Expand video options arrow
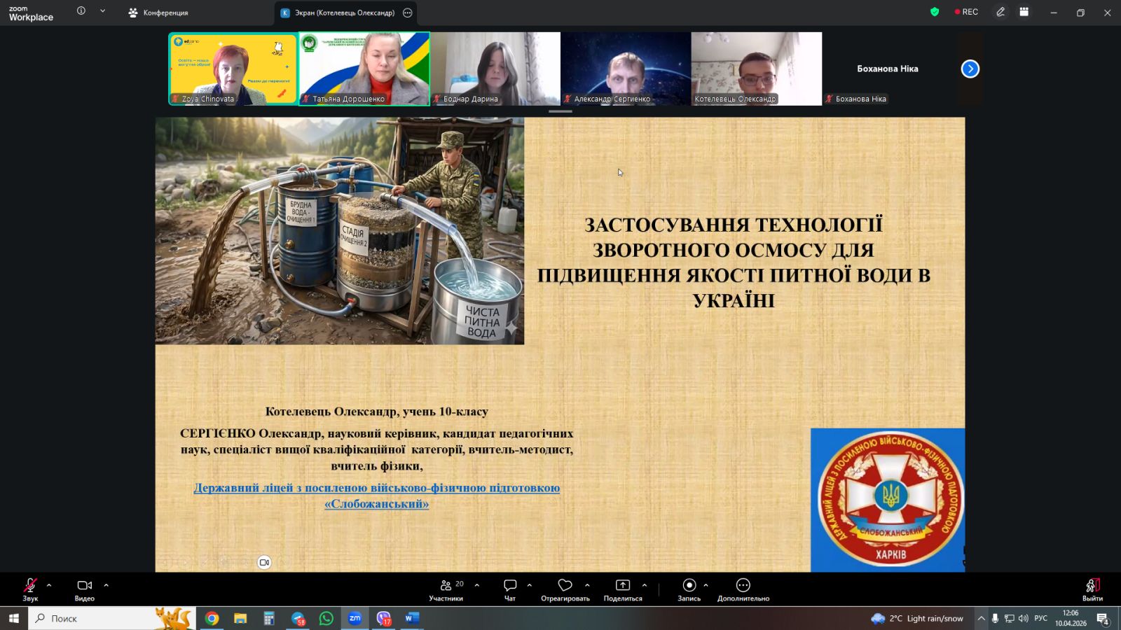1121x630 pixels. click(x=106, y=585)
